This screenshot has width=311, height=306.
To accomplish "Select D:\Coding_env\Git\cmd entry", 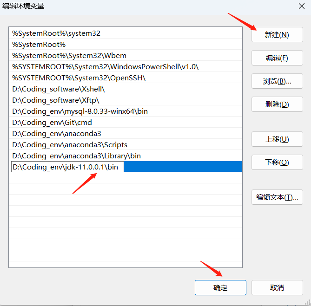I will (126, 122).
